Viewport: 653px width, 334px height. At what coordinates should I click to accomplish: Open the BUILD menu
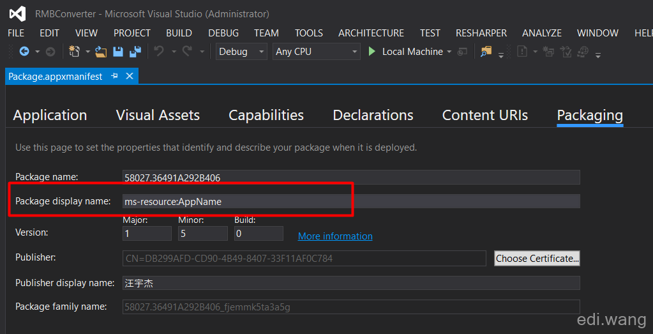tap(179, 33)
